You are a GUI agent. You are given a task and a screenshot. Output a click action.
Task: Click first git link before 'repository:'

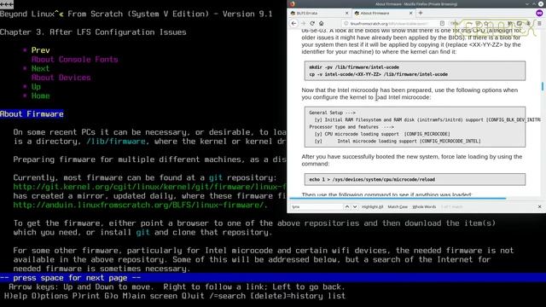[x=216, y=177]
